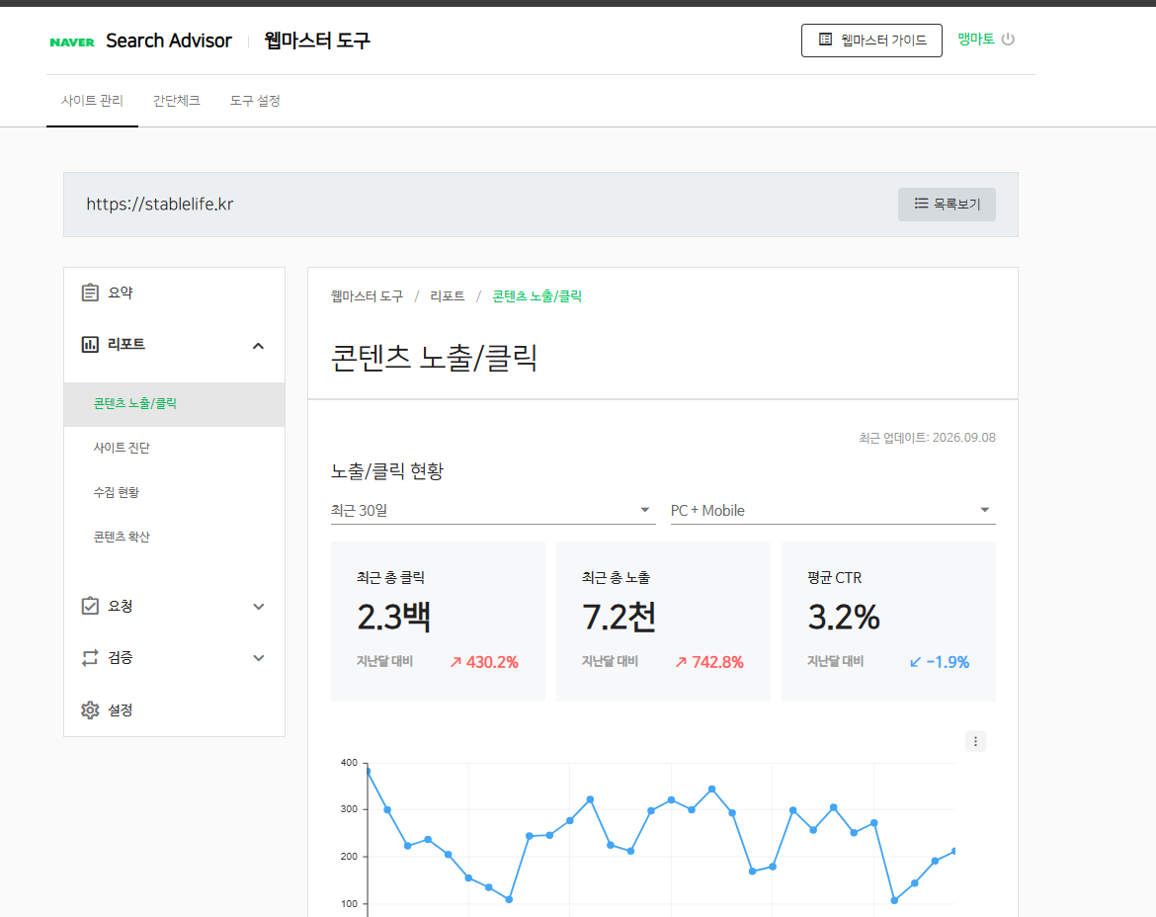Click the 최근 업데이트: 2026.09.08 text

(927, 438)
